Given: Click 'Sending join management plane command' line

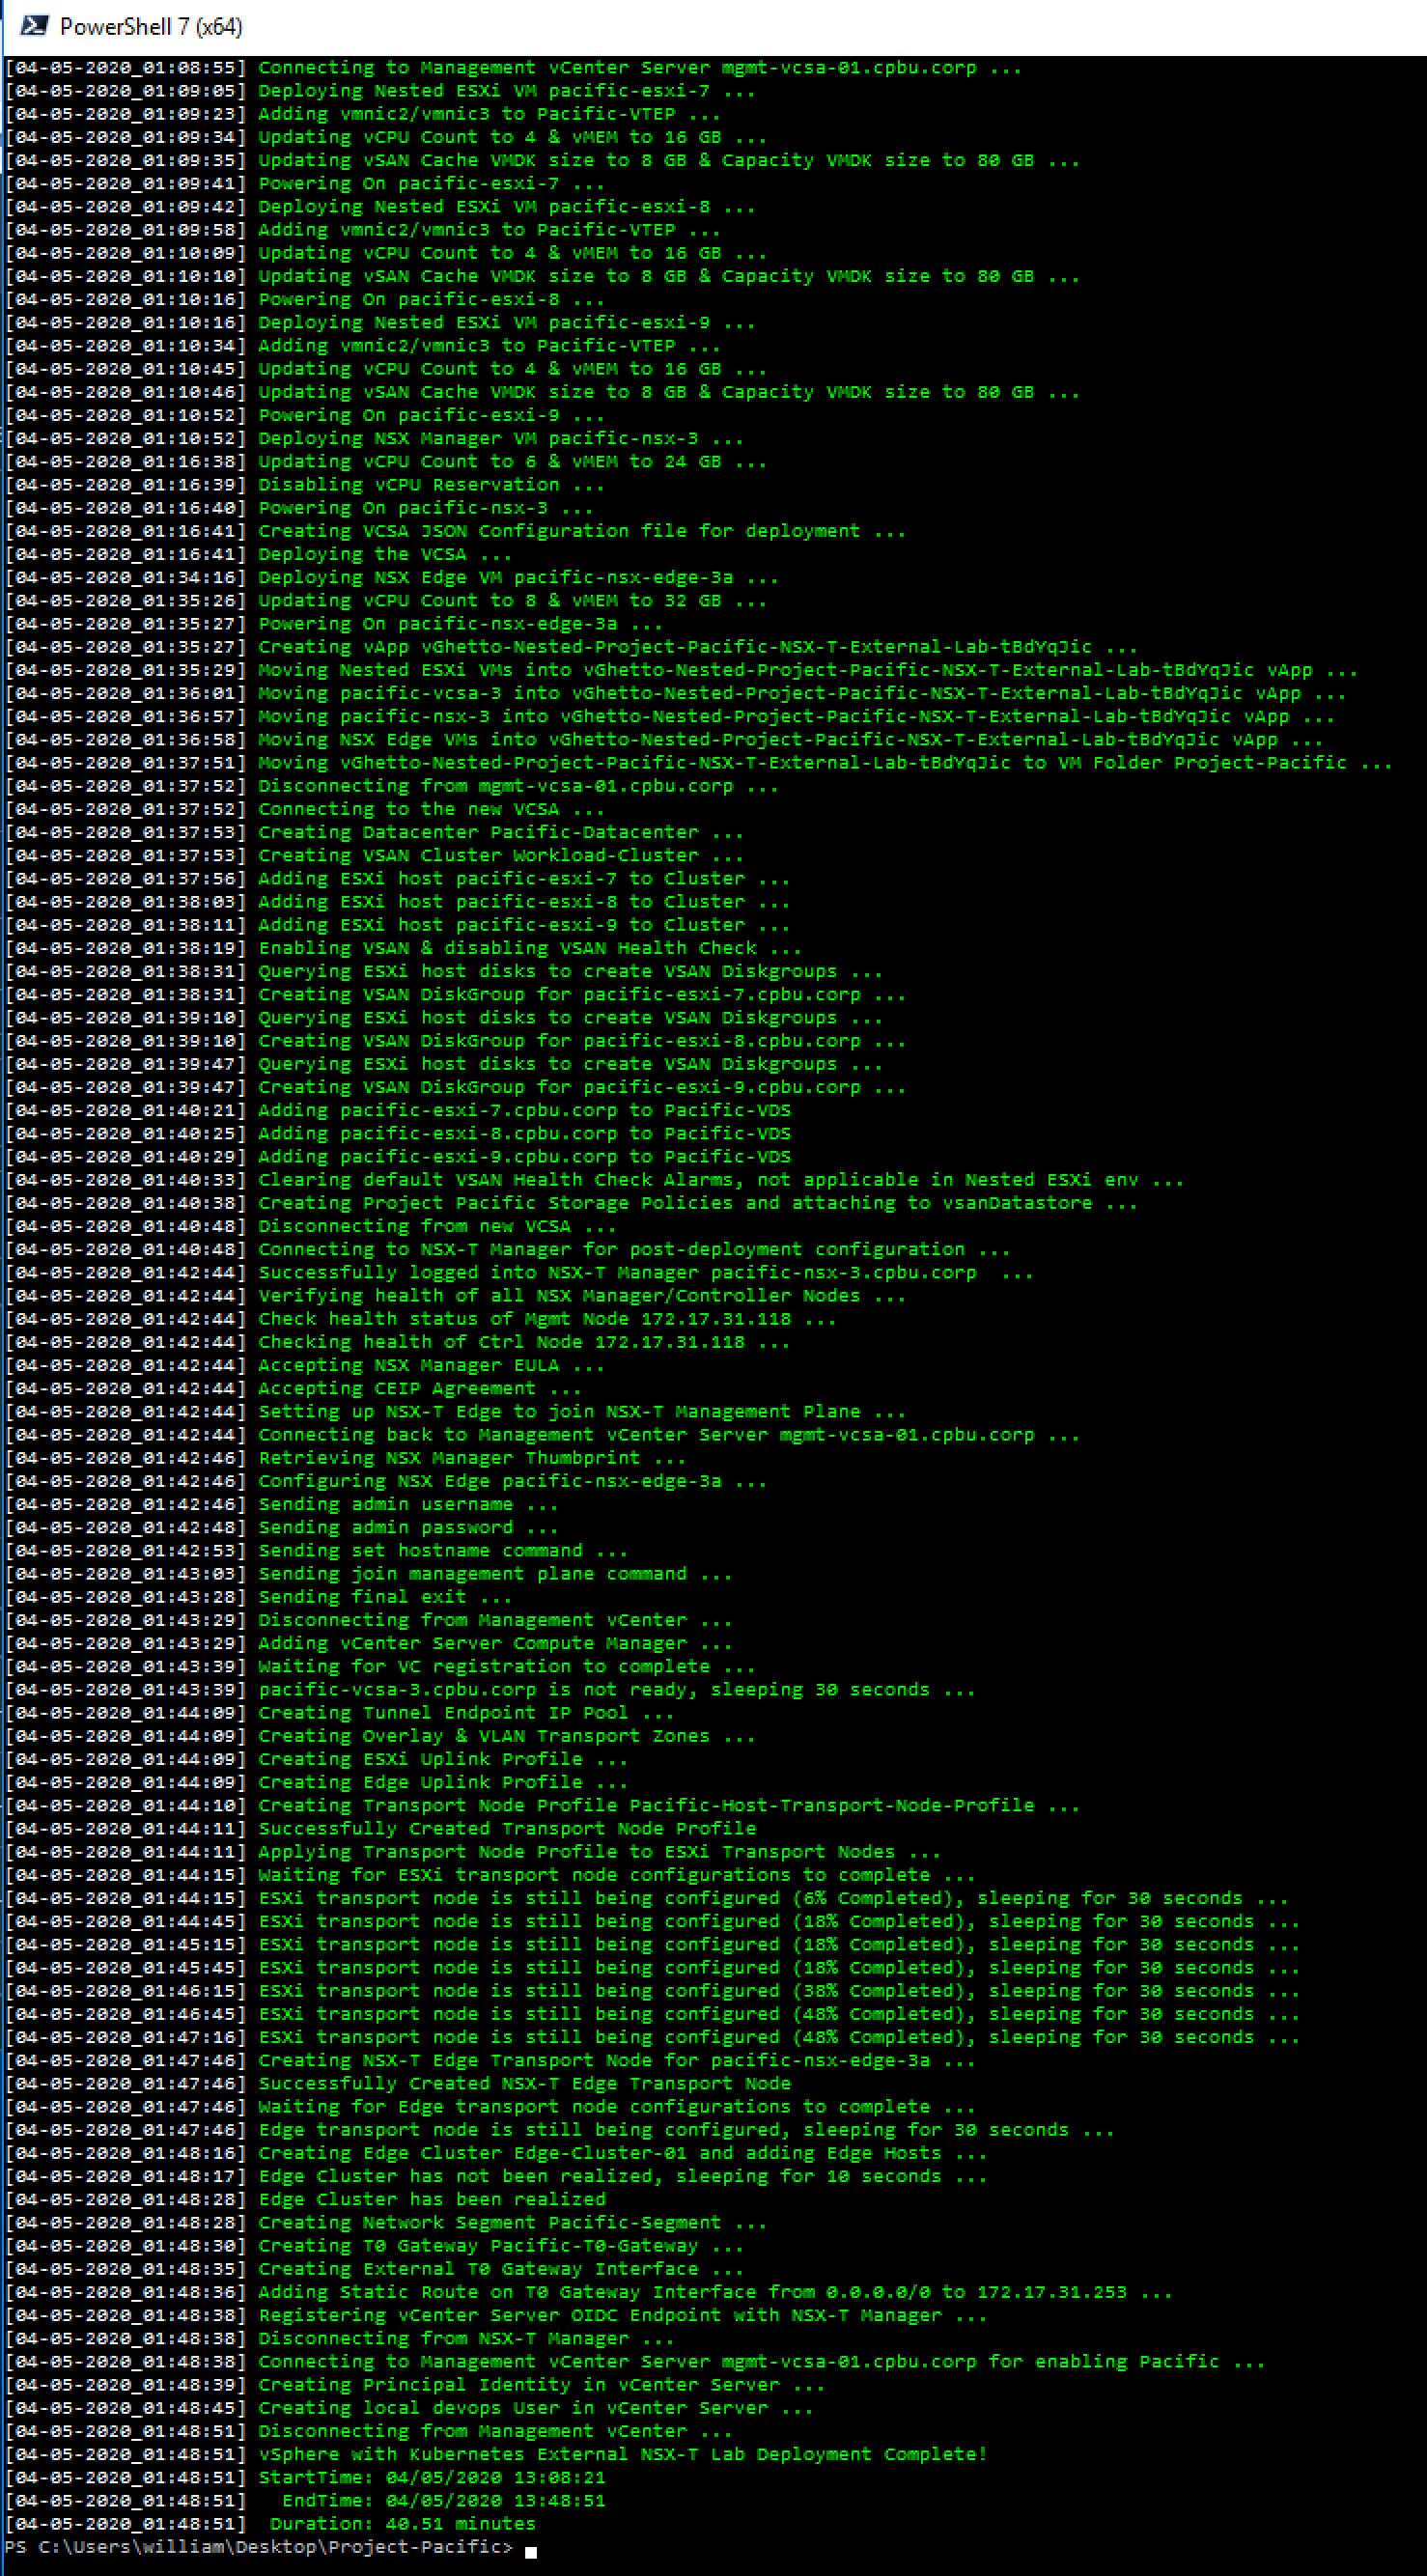Looking at the screenshot, I should tap(368, 1574).
